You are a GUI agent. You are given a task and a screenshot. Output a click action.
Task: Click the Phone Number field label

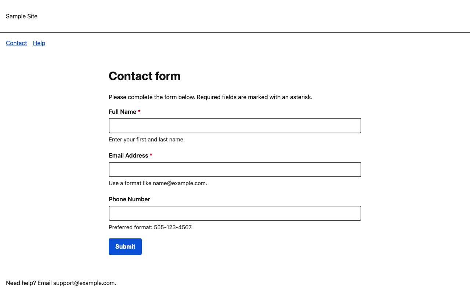click(x=129, y=199)
